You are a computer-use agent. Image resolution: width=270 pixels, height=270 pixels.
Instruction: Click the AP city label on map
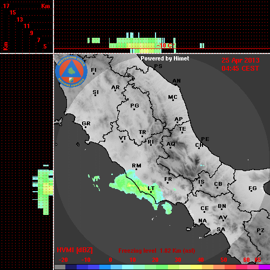click(x=178, y=119)
